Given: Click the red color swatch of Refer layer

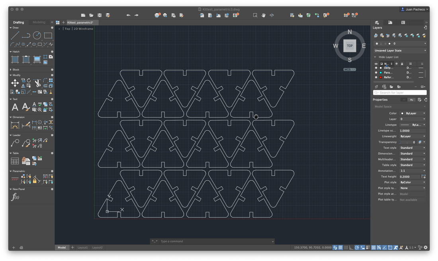Looking at the screenshot, I should 380,77.
